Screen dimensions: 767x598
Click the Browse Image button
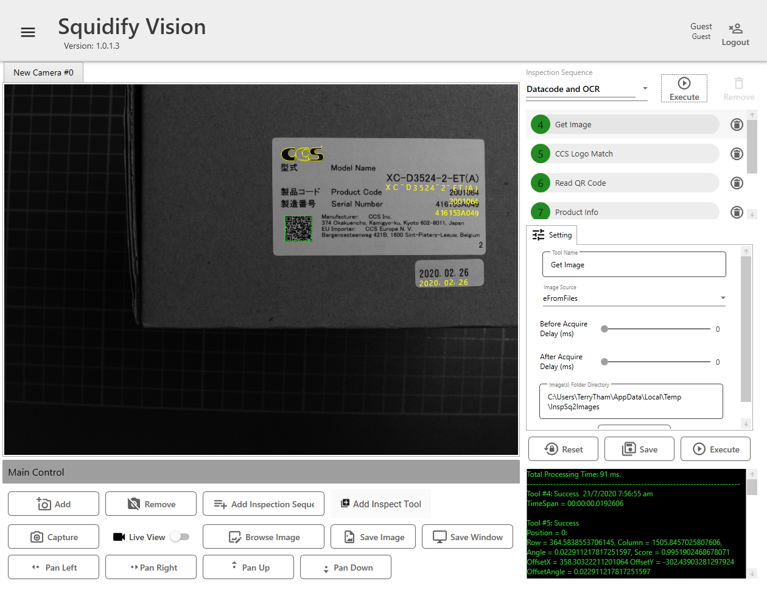tap(264, 537)
